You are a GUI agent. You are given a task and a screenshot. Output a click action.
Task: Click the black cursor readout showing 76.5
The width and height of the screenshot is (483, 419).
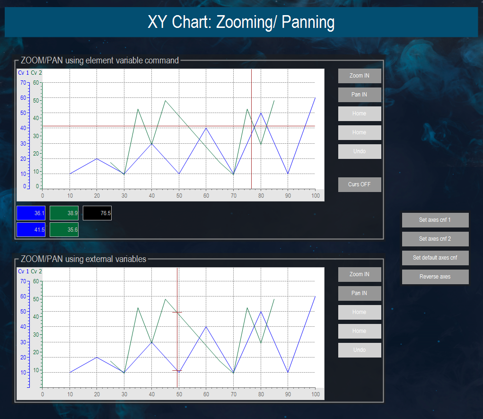[97, 213]
